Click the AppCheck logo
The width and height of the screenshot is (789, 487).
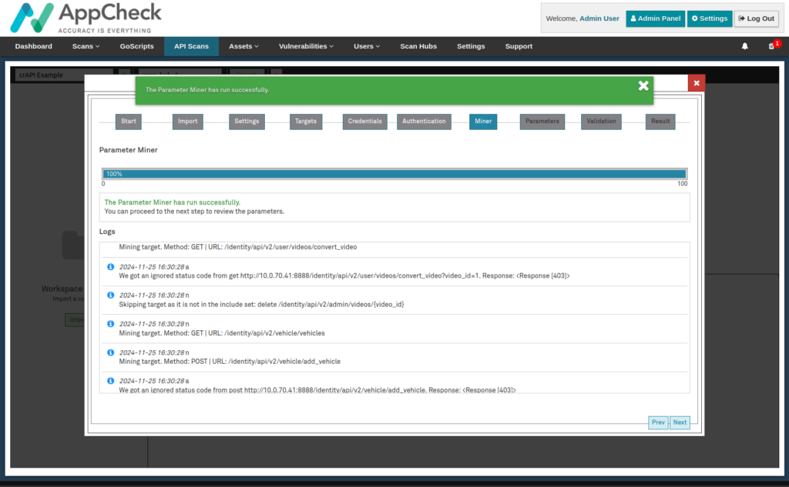pos(87,18)
